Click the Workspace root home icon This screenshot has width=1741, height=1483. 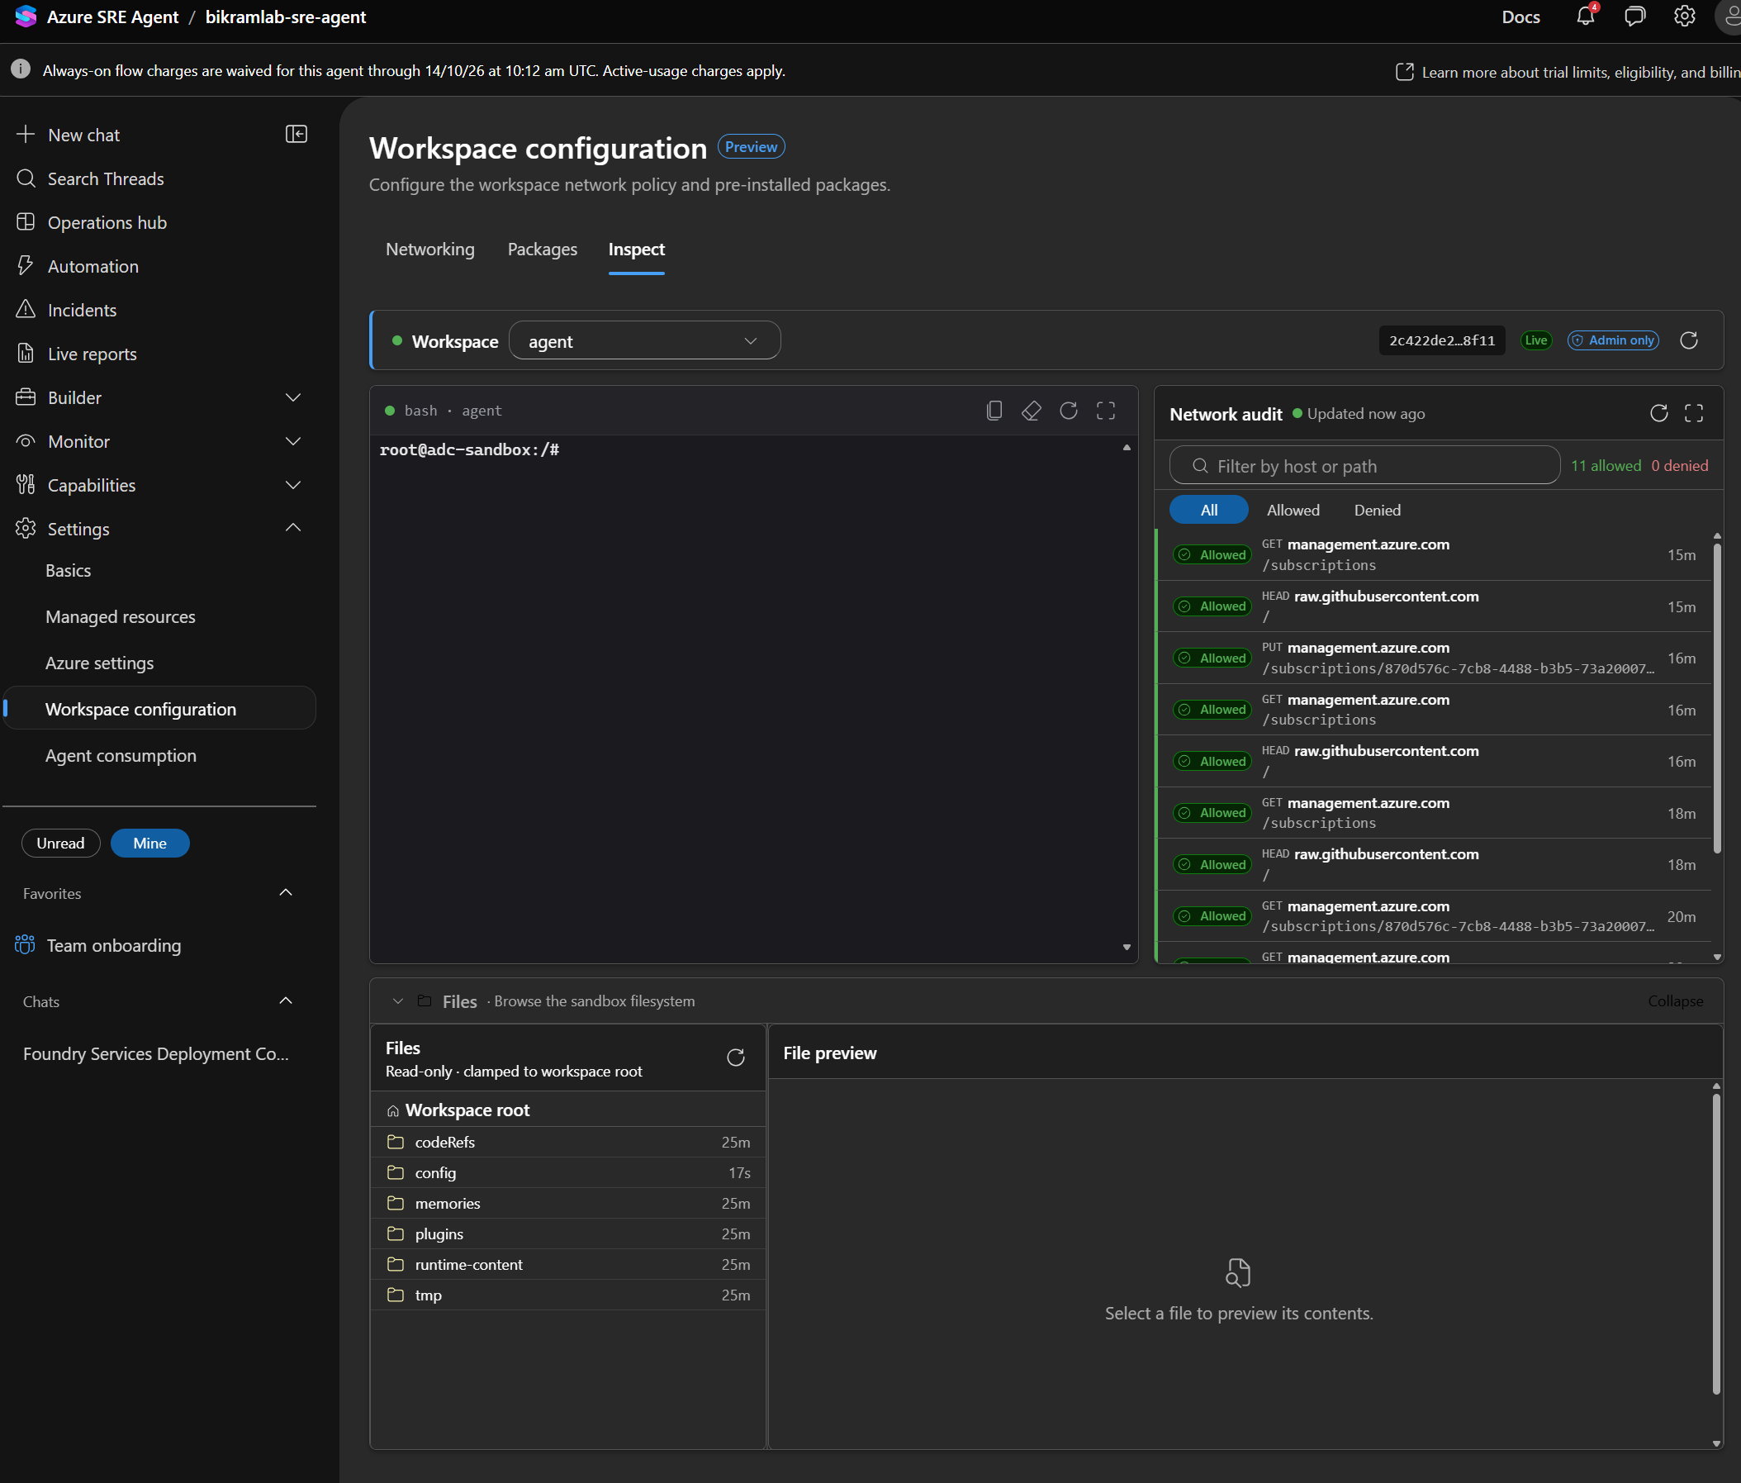point(392,1110)
